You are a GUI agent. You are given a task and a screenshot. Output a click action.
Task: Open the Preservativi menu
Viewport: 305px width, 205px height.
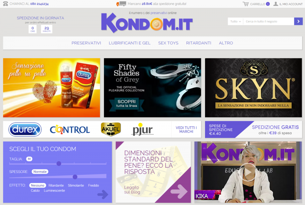pyautogui.click(x=86, y=43)
